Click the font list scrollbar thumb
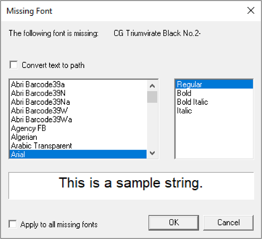 (152, 97)
